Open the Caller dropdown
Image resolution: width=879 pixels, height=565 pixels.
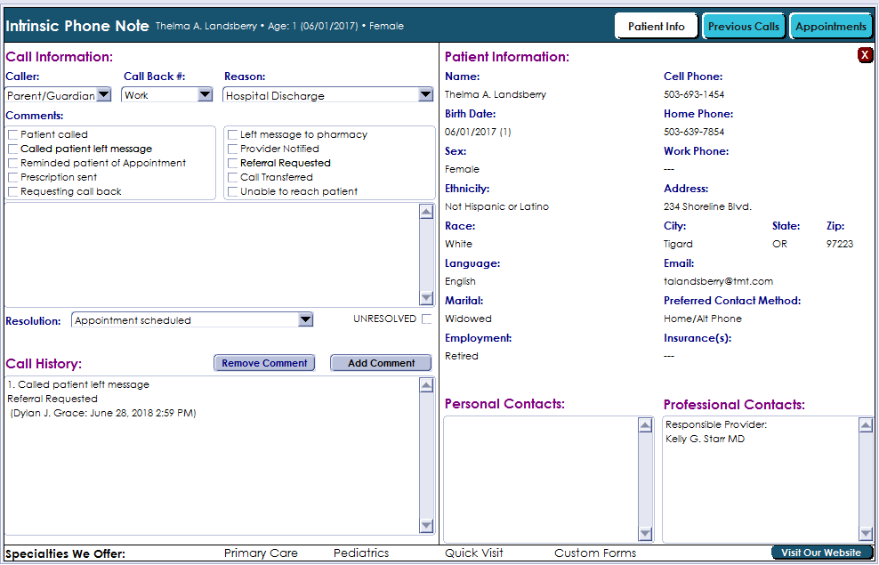[103, 95]
